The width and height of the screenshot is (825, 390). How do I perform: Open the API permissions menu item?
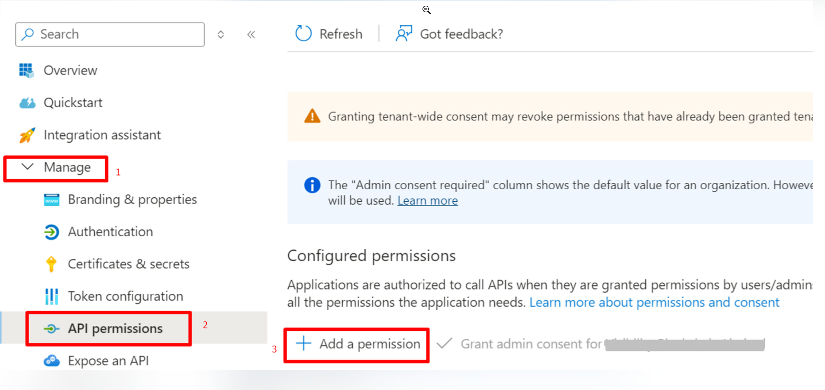pyautogui.click(x=115, y=329)
